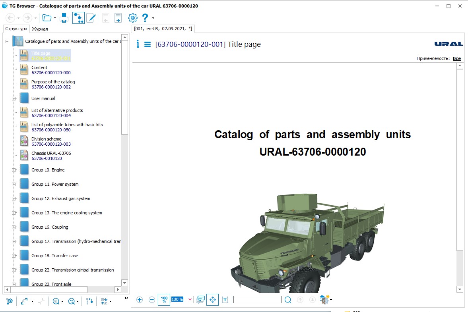Click the viewer search magnifier icon

(x=288, y=300)
